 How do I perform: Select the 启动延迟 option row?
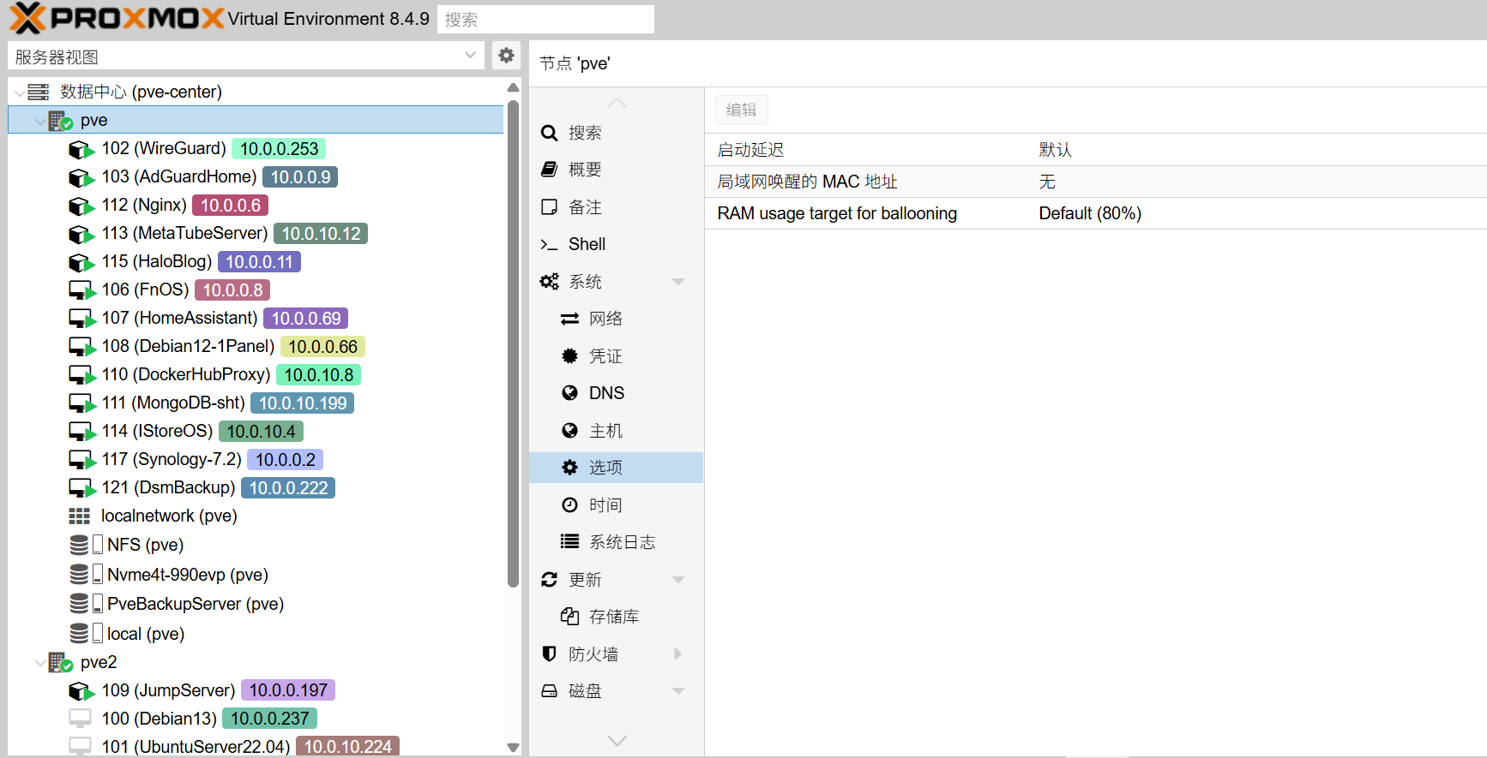[x=1096, y=150]
